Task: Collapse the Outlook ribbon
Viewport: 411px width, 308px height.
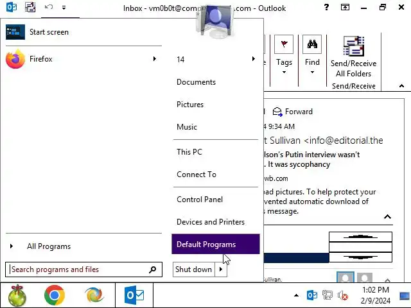Action: point(401,86)
